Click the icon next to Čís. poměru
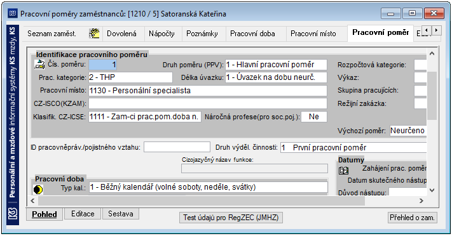This screenshot has height=236, width=452. click(x=39, y=65)
